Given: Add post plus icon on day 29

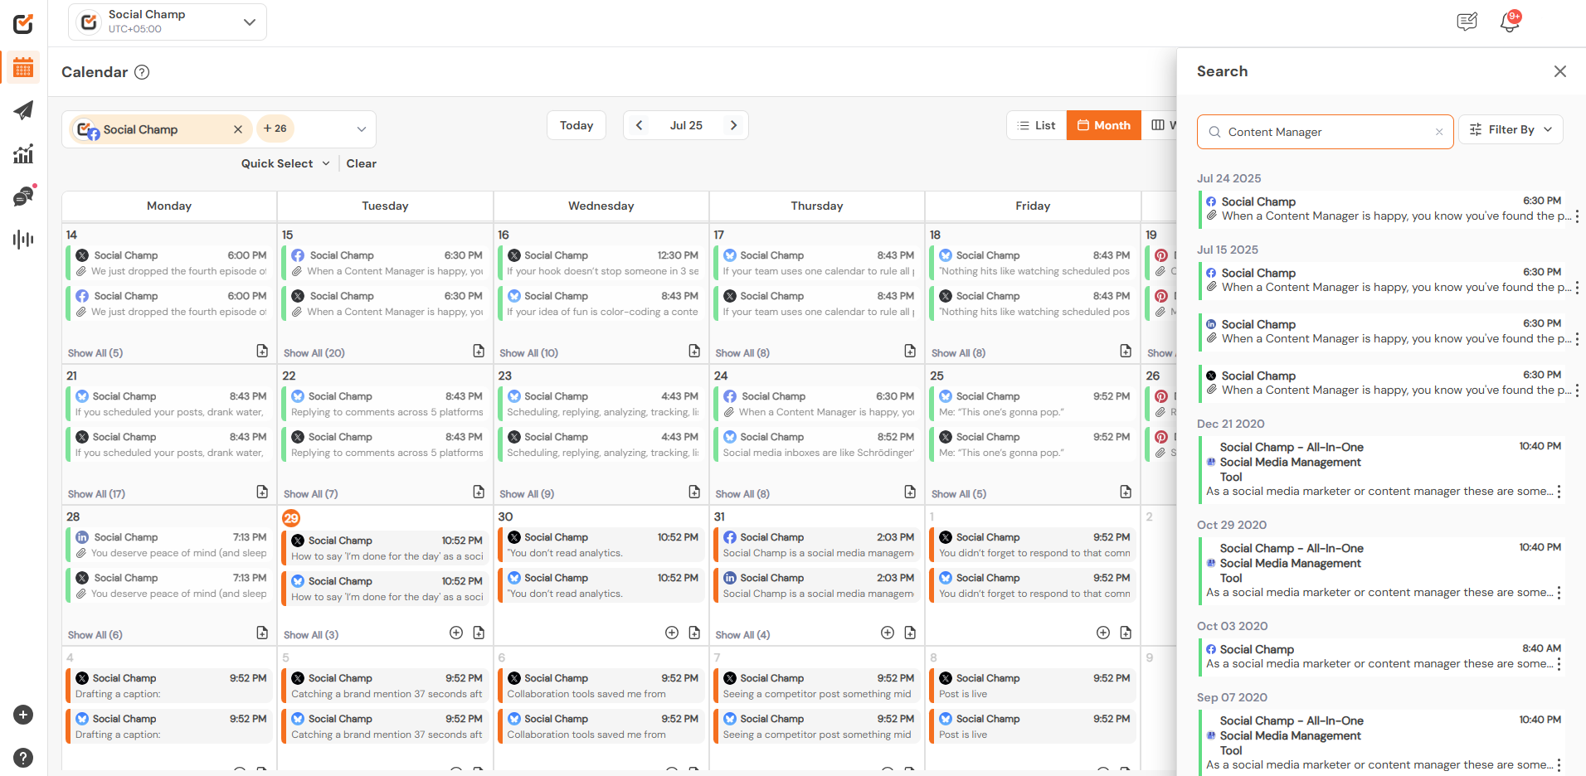Looking at the screenshot, I should [x=456, y=633].
